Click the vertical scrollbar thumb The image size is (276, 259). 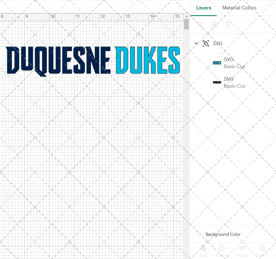(186, 24)
